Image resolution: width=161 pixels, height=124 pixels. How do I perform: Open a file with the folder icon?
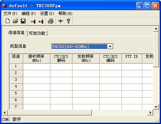(15, 21)
